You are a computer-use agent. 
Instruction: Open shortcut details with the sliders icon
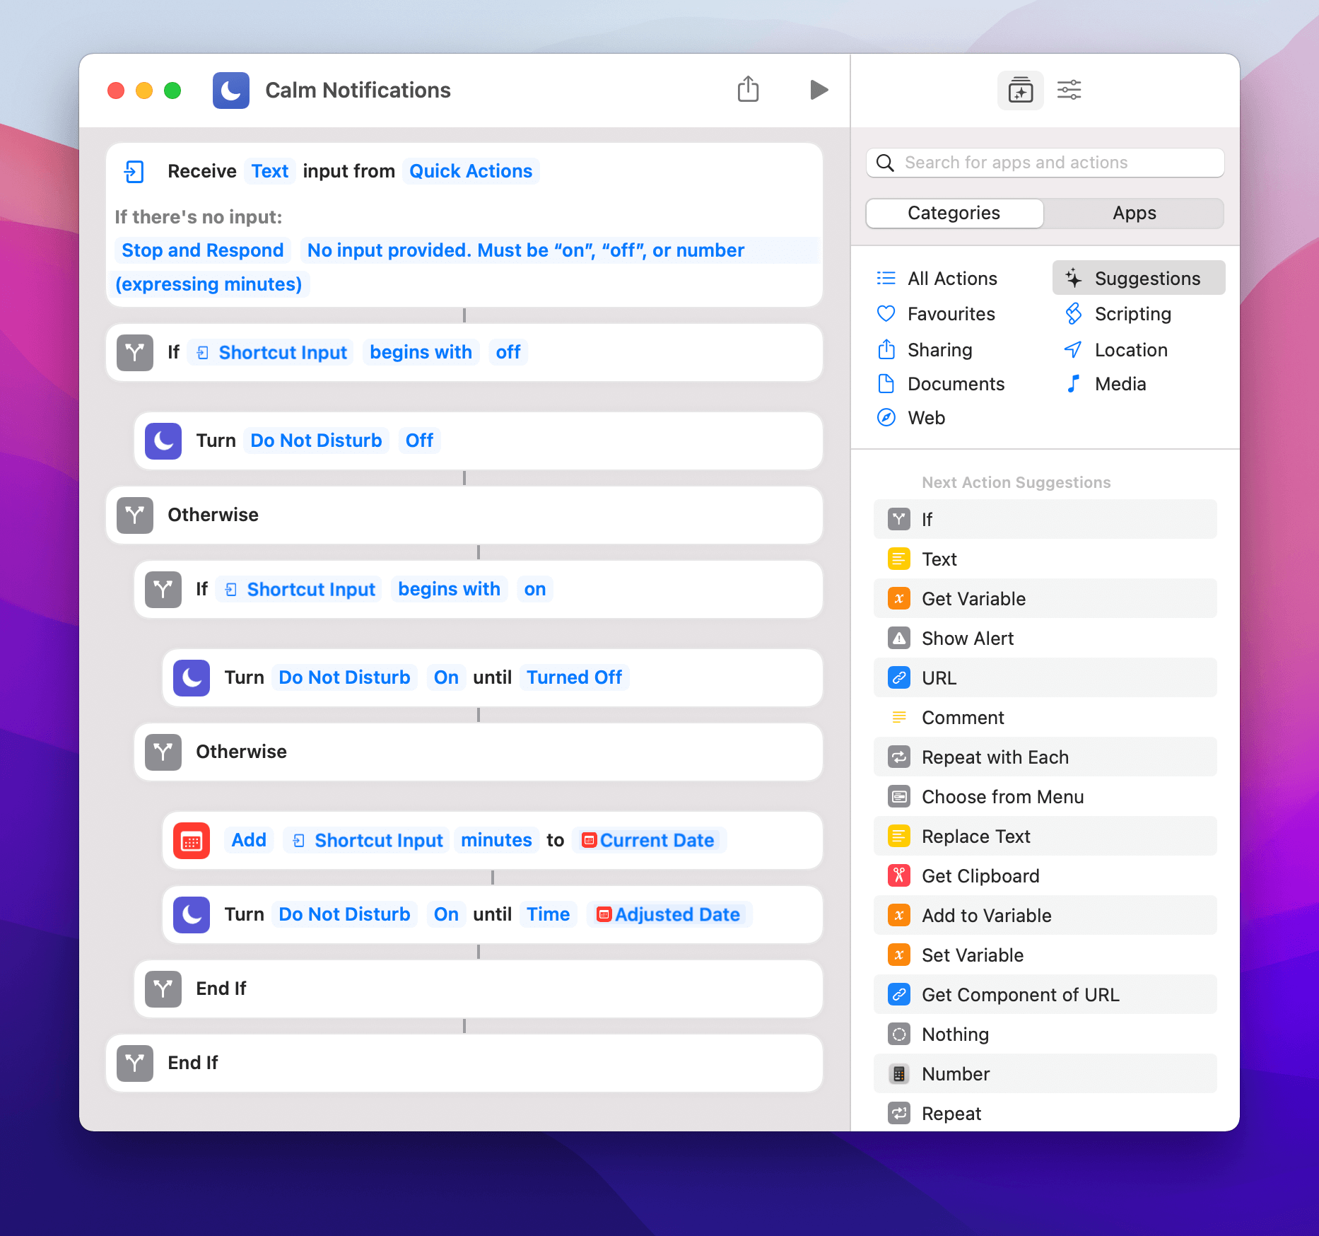(x=1069, y=90)
